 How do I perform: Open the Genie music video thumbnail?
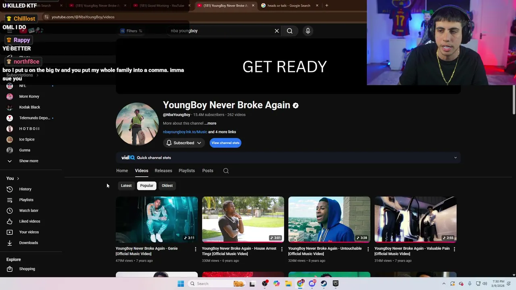coord(157,219)
